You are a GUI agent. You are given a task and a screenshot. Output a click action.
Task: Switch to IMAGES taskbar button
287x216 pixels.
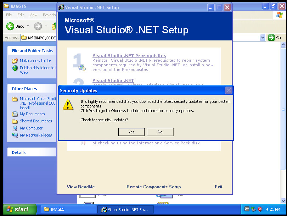click(68, 209)
